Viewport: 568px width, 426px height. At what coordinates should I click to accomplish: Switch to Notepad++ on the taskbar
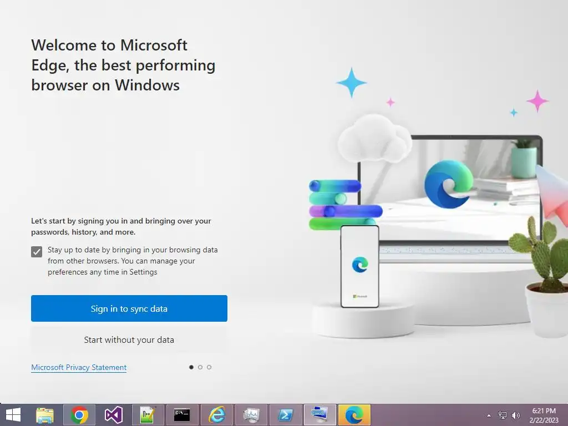point(148,415)
